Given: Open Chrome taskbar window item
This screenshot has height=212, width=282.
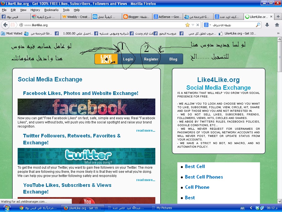Looking at the screenshot, I should tap(38, 208).
